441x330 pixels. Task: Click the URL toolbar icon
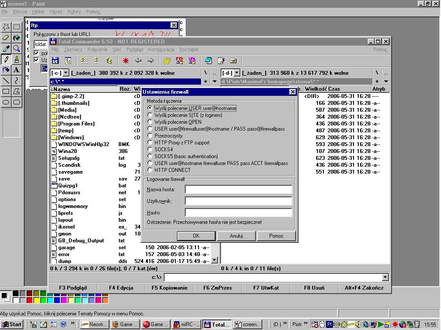coord(192,61)
